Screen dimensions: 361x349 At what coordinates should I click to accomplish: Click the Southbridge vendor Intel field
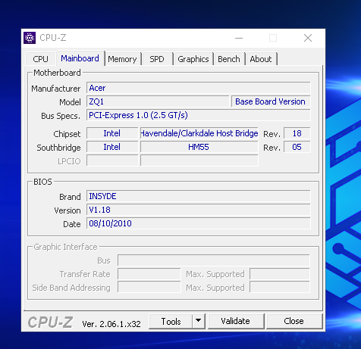coord(112,147)
